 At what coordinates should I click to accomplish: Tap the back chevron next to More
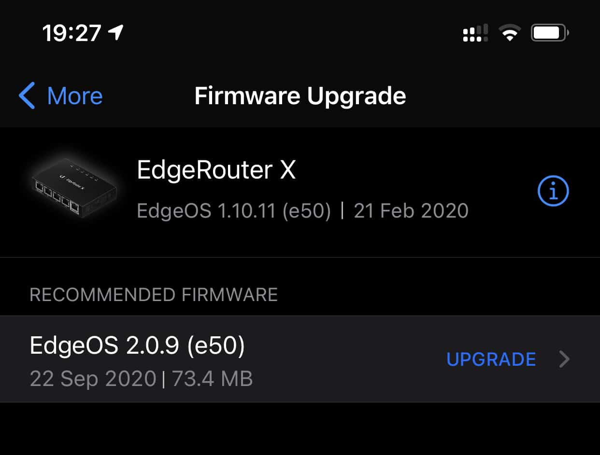tap(28, 96)
